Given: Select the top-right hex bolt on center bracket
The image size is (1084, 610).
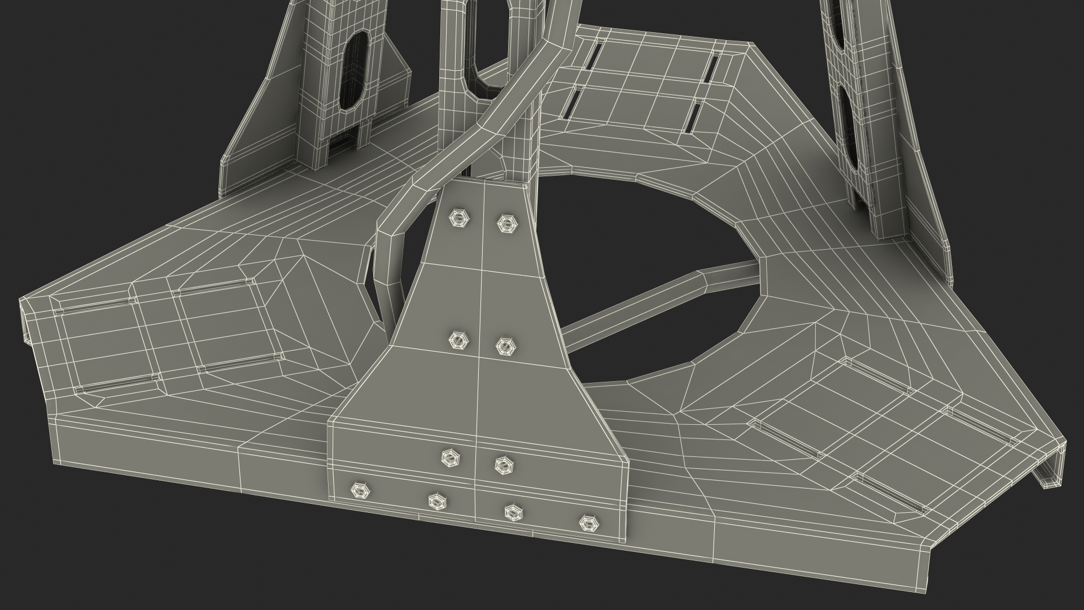Looking at the screenshot, I should (x=508, y=223).
